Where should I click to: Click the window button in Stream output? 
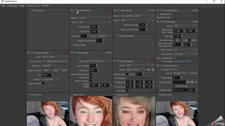click(x=194, y=73)
